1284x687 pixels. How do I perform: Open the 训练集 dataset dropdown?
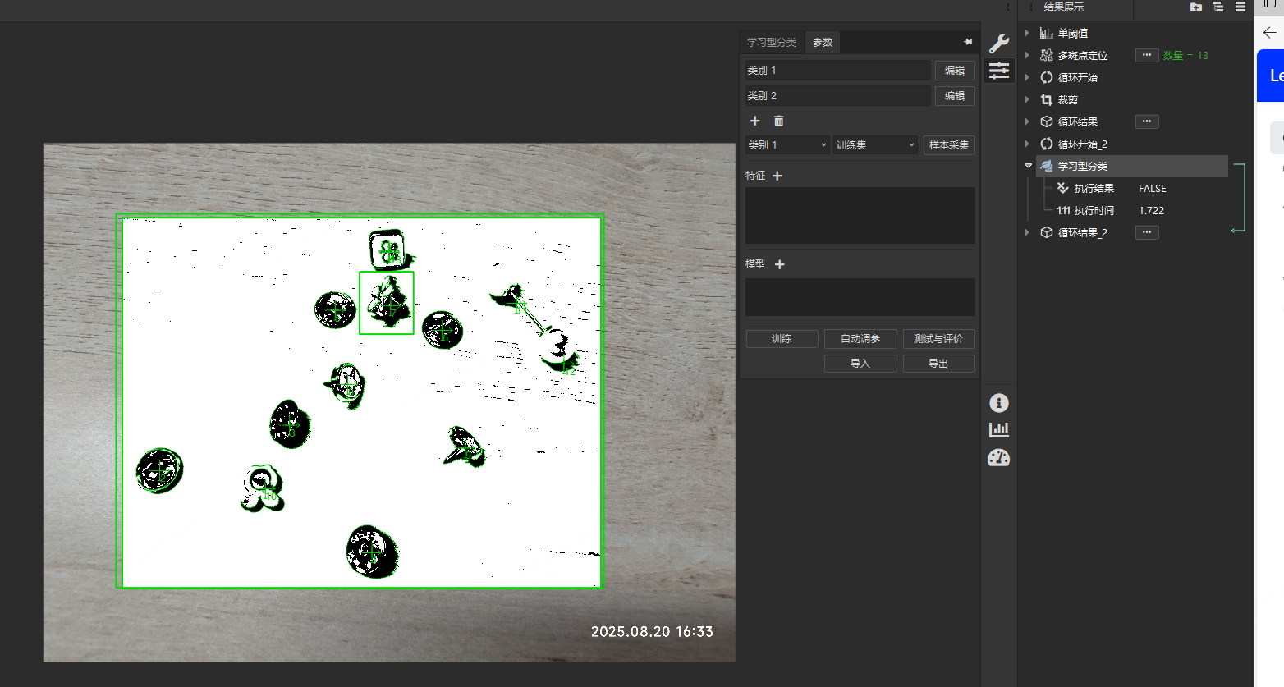pos(874,145)
